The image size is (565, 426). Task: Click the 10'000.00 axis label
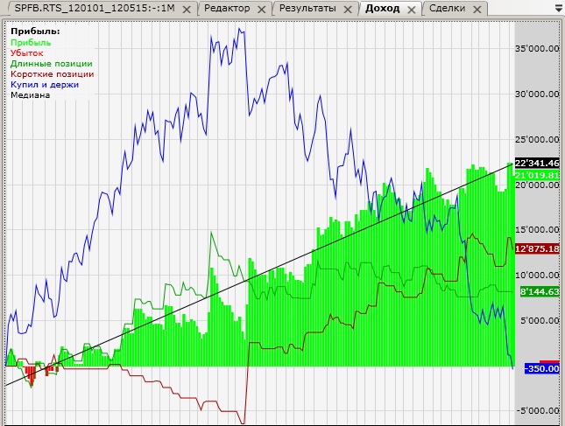click(537, 275)
